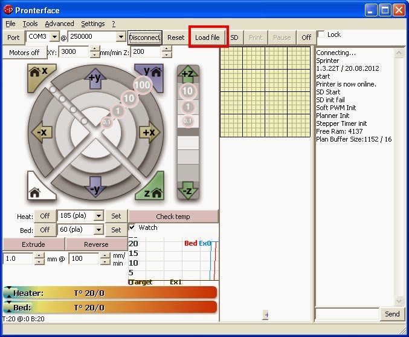Increase Z feedrate with spinner up

click(x=167, y=49)
